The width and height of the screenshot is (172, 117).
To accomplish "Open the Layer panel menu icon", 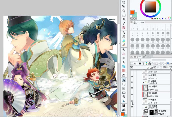I will [x=131, y=56].
